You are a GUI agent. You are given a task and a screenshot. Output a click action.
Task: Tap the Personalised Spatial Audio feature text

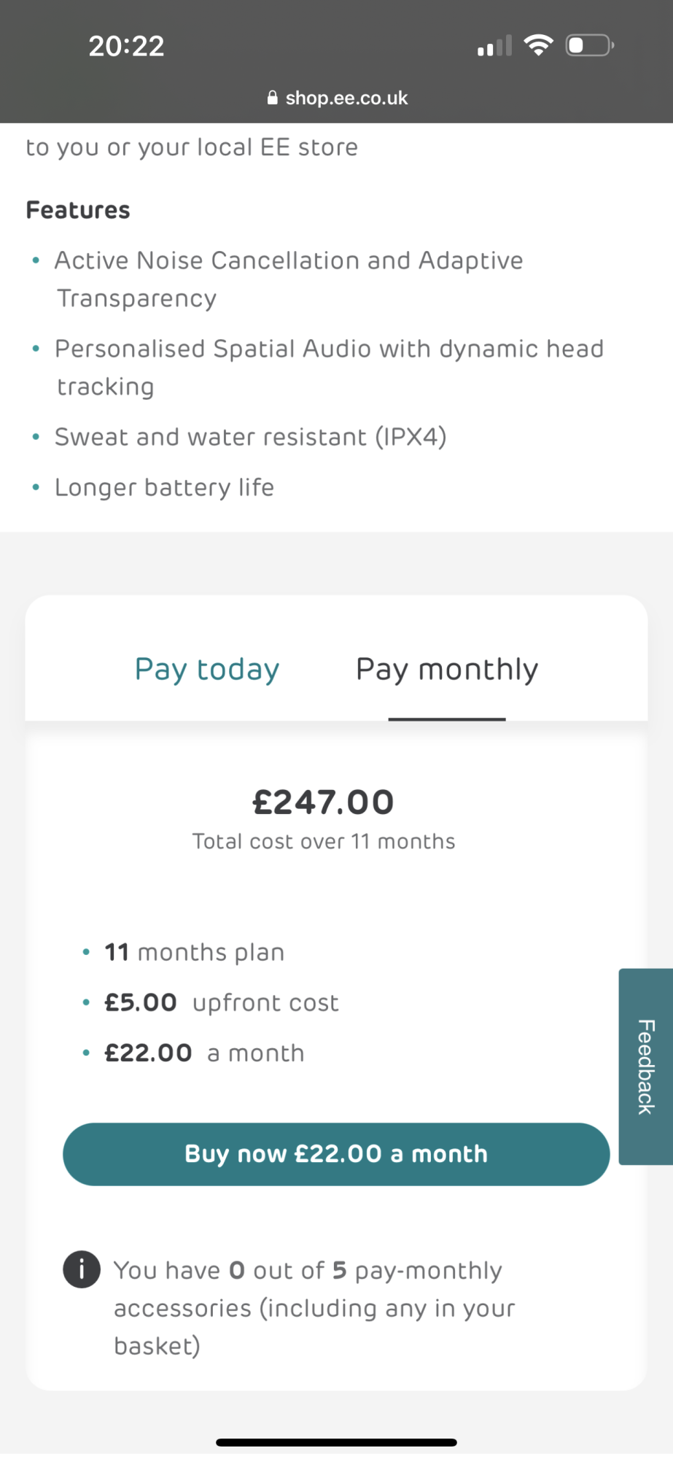click(329, 349)
